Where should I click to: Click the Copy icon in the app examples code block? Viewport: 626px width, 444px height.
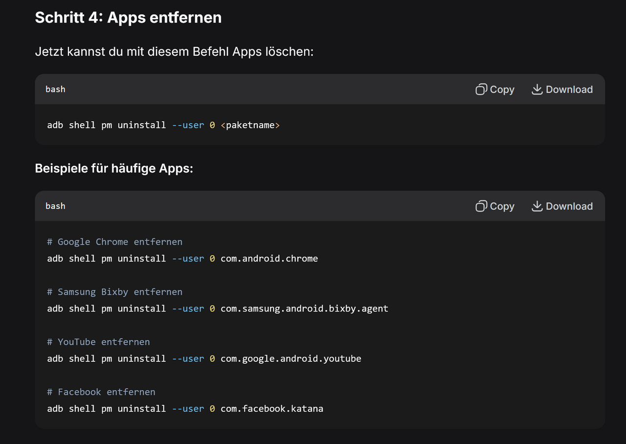coord(481,206)
